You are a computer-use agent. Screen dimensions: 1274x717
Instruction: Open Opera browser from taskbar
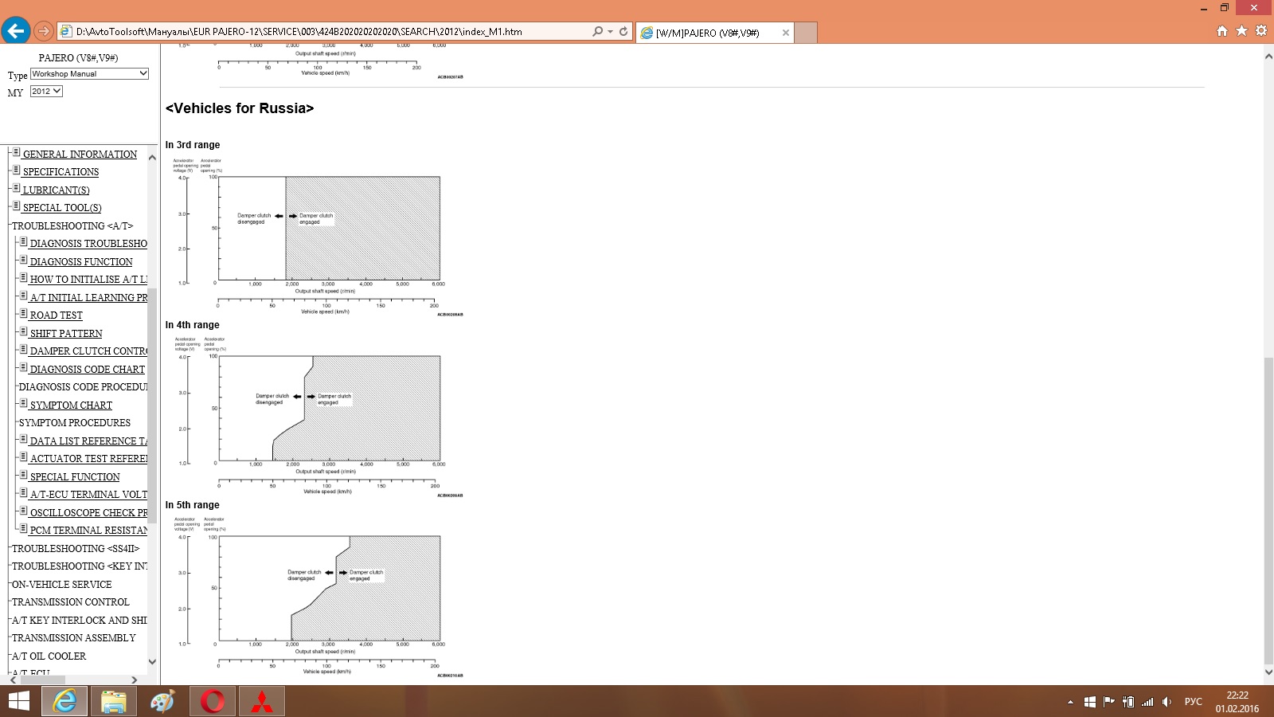click(213, 702)
